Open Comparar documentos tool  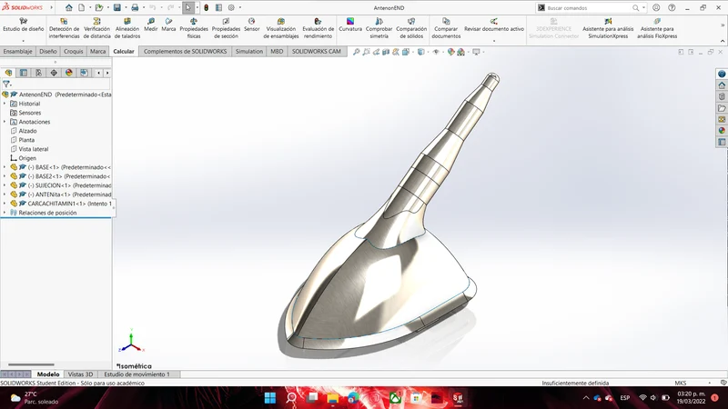[x=446, y=28]
